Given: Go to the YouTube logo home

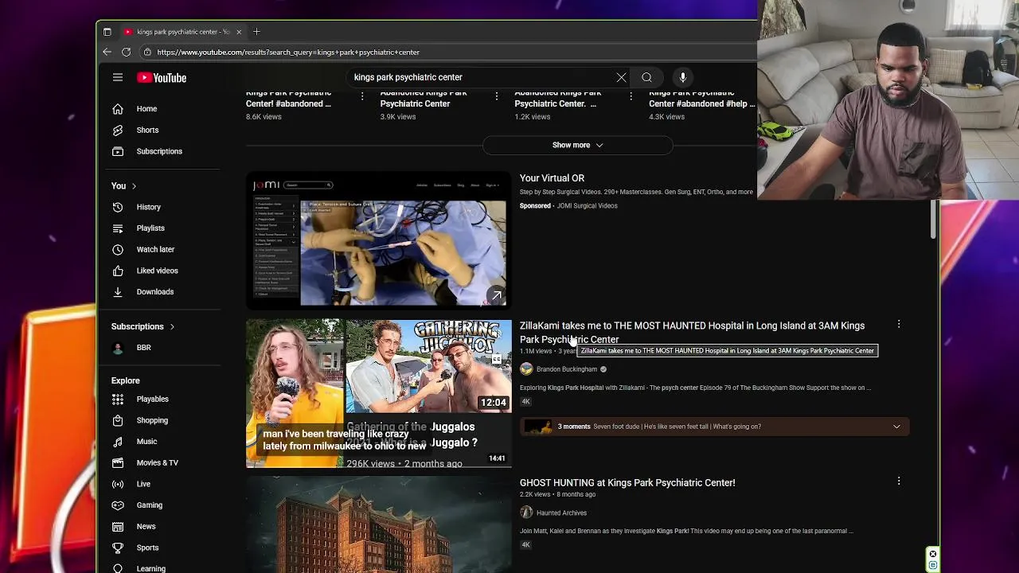Looking at the screenshot, I should (x=162, y=77).
